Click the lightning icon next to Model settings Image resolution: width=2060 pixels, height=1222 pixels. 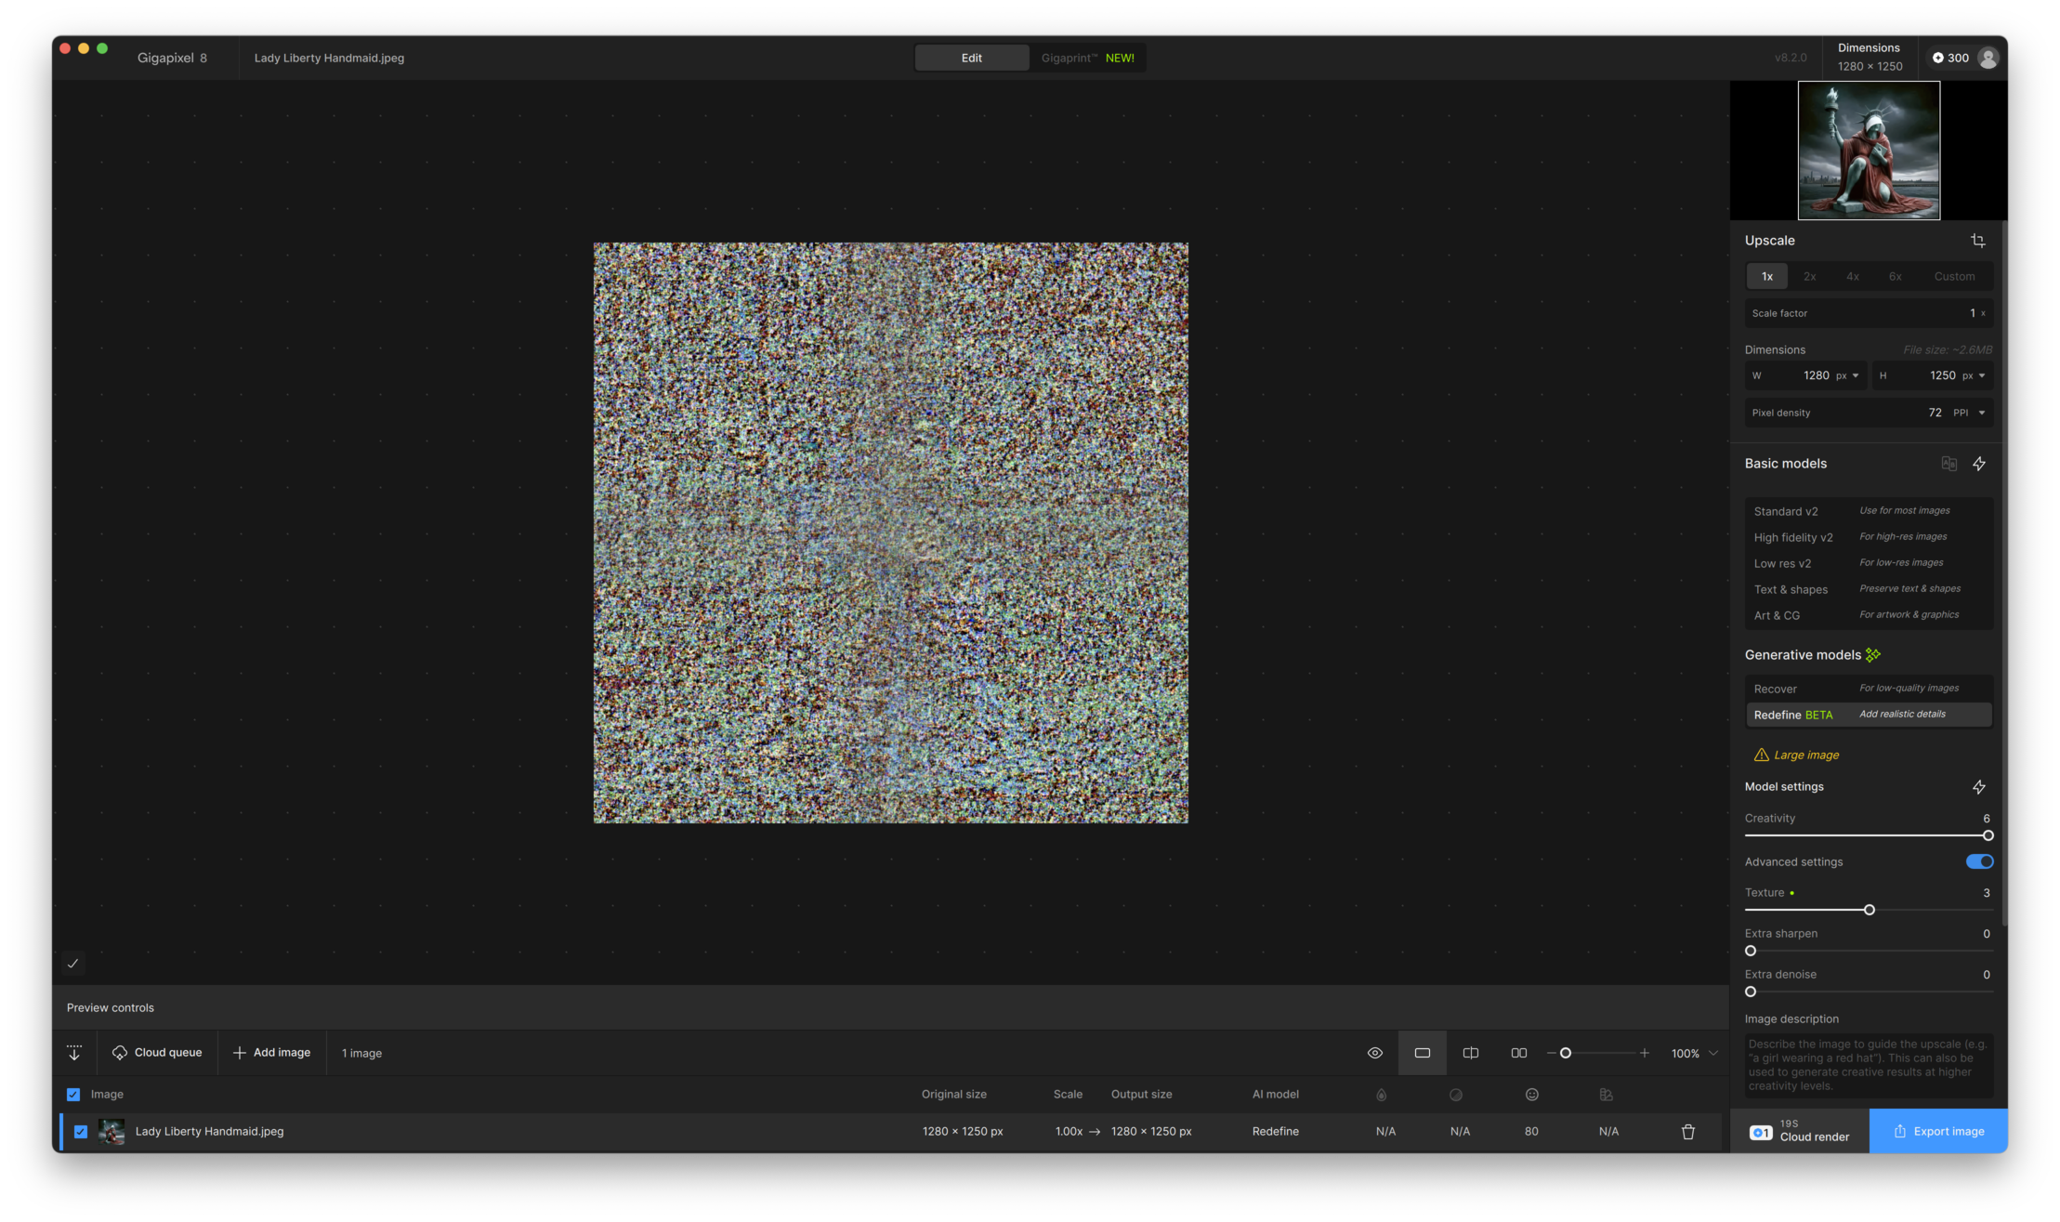pos(1979,787)
